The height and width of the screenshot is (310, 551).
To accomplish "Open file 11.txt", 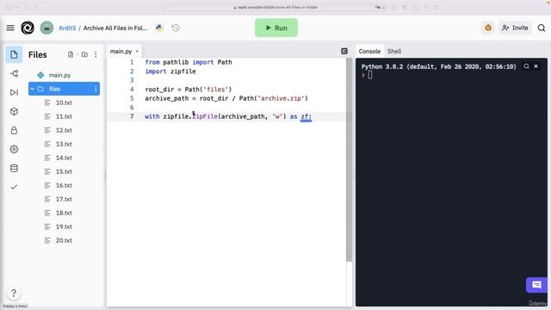I will click(x=64, y=116).
